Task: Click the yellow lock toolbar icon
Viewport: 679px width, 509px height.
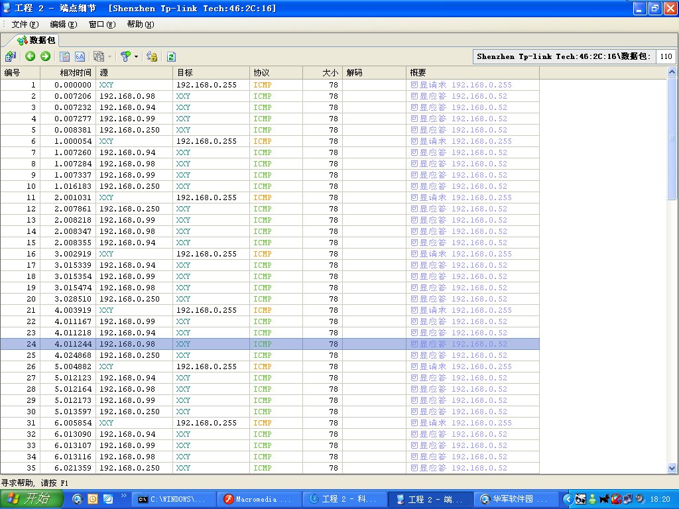Action: pos(152,57)
